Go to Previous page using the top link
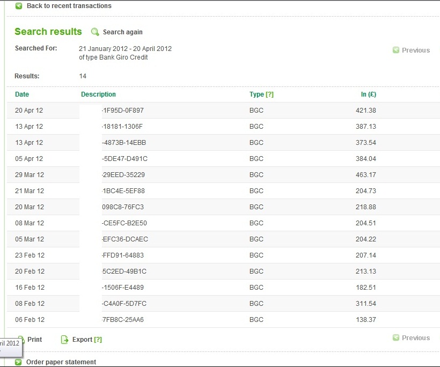 point(415,50)
